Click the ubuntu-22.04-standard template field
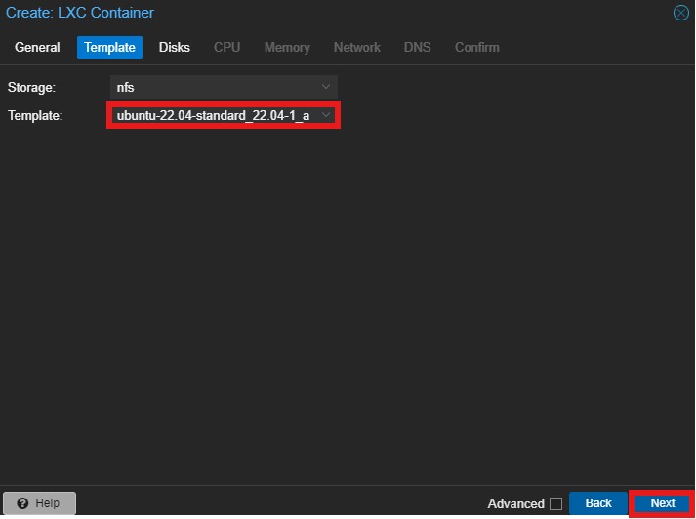This screenshot has height=519, width=696. pos(213,115)
